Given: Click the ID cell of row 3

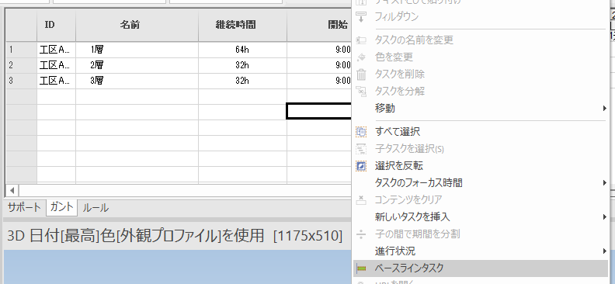Looking at the screenshot, I should pos(57,81).
